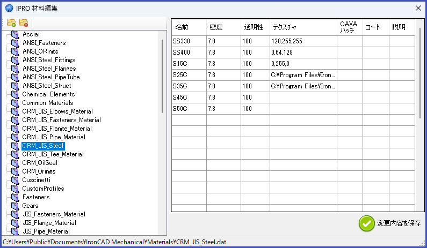Click the CAXA ハッチ column header
The image size is (427, 248).
[x=350, y=27]
